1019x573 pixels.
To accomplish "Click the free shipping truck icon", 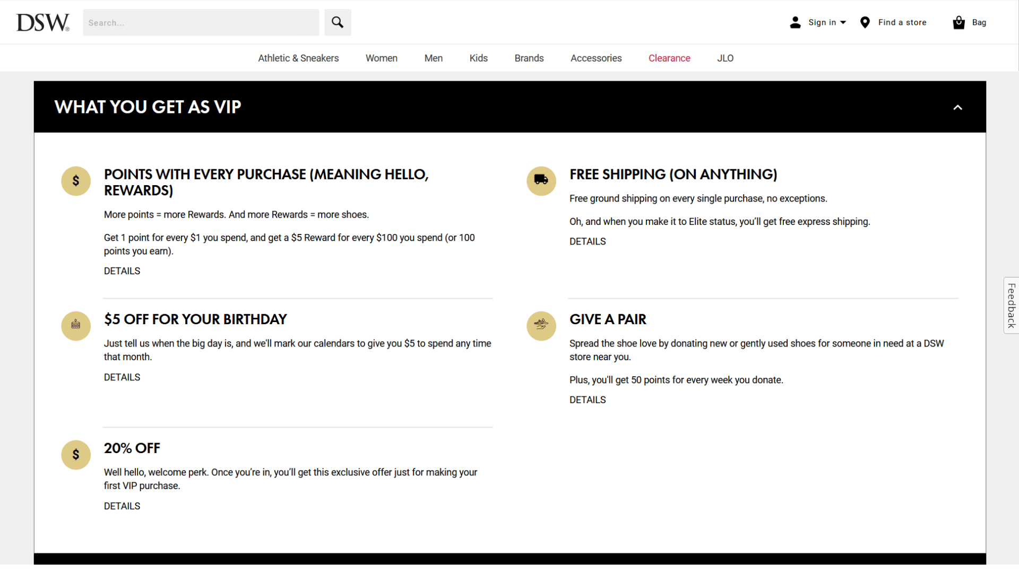I will tap(541, 180).
